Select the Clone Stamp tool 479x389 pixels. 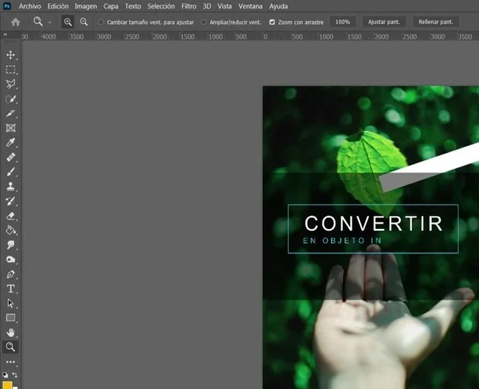pos(10,186)
